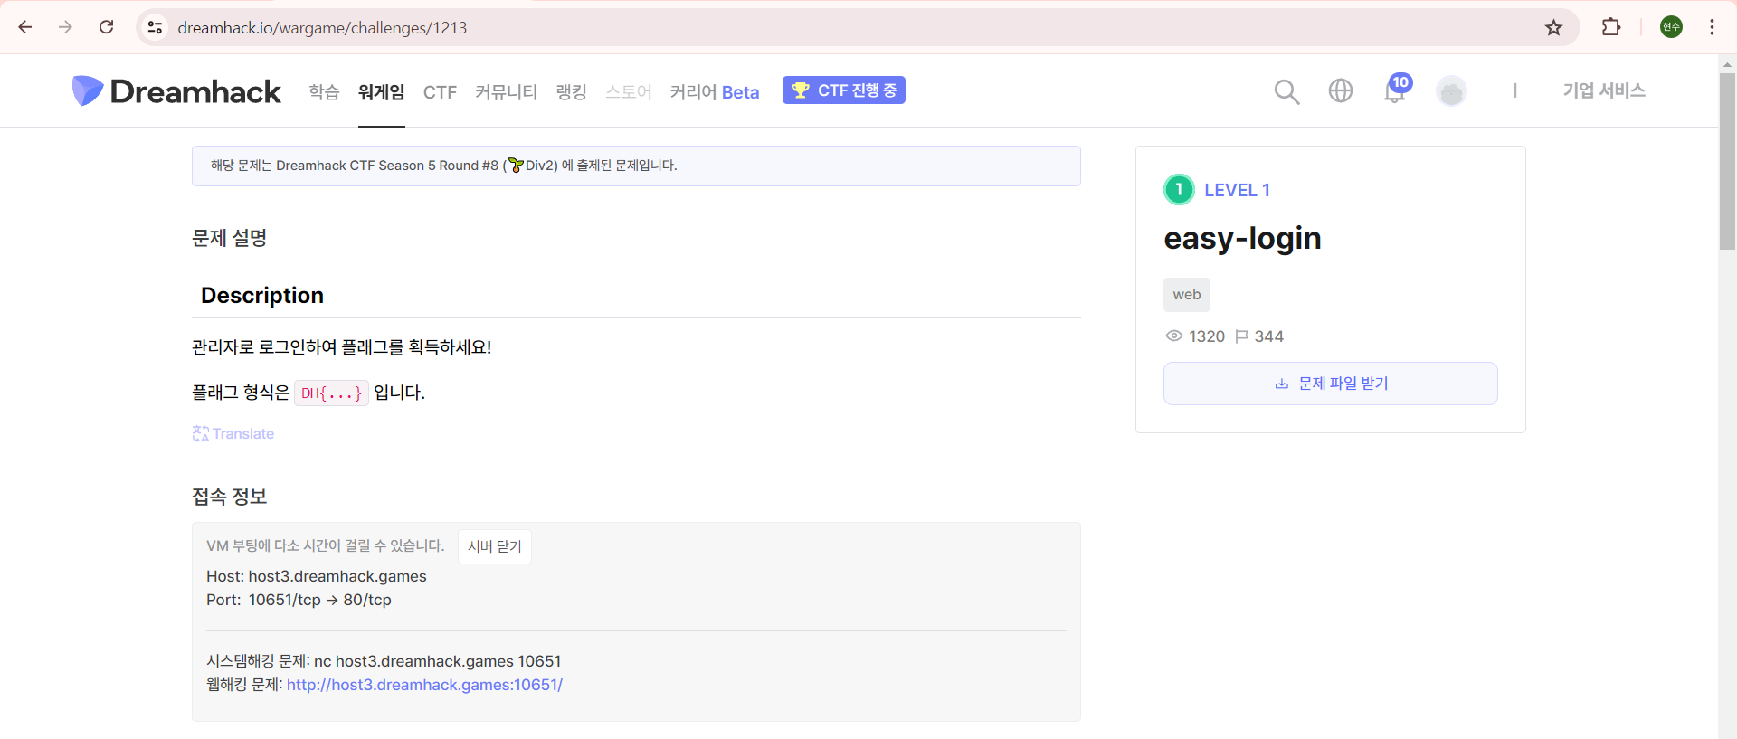Open the 학습 menu
The image size is (1737, 739).
point(324,91)
